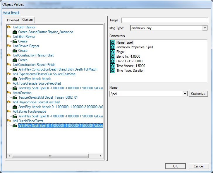Select the UnitConstruction.Raynor.Start event
Screen dimensions: 213x173
[x=33, y=55]
